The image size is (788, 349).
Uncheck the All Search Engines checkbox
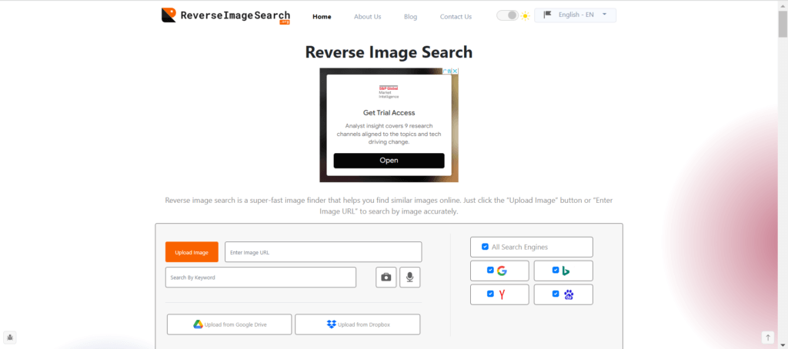point(485,247)
